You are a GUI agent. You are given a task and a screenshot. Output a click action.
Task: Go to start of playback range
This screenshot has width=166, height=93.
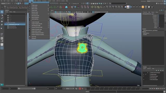[x=150, y=89]
